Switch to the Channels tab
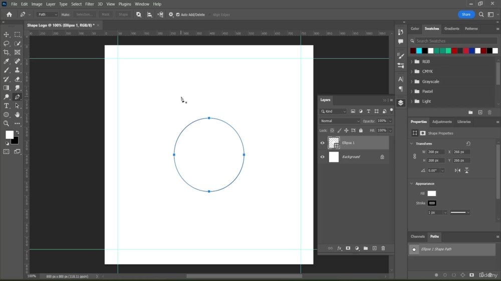This screenshot has height=281, width=501. 418,236
